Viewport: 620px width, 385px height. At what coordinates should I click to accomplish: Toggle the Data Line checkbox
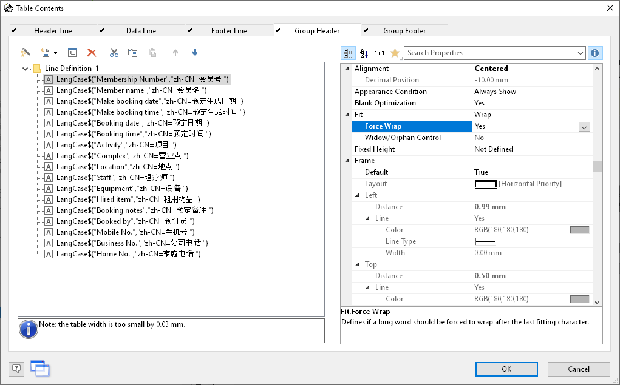tap(101, 30)
